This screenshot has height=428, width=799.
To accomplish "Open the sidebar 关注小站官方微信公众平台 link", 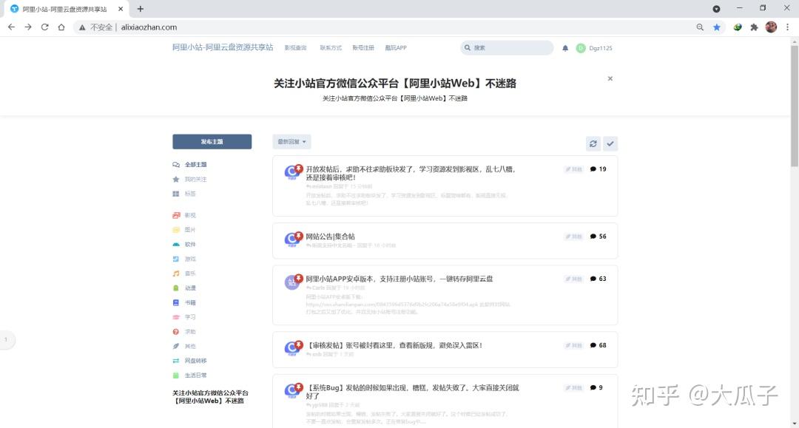I will [210, 397].
